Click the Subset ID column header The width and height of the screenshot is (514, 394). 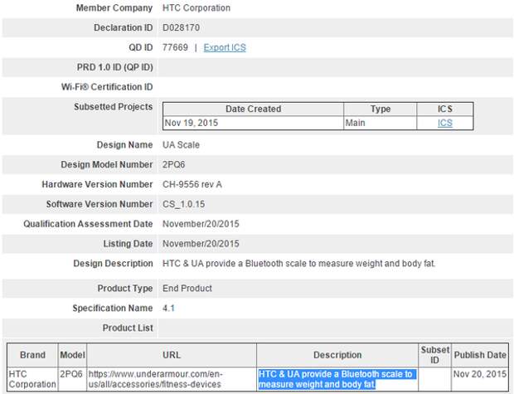434,355
